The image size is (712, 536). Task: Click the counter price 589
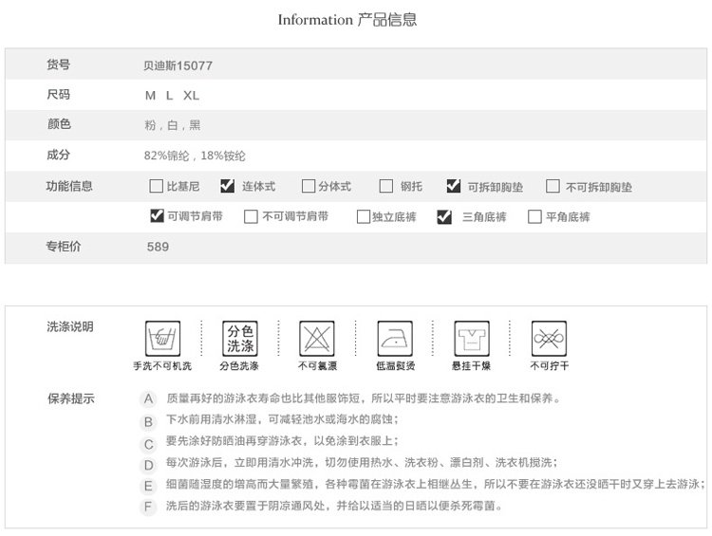pos(158,247)
